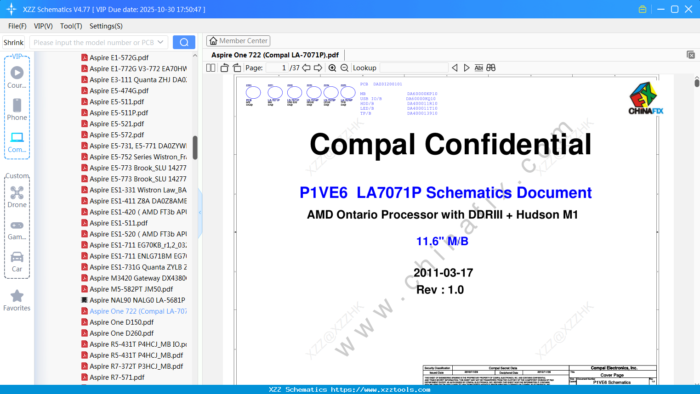
Task: Select the Phone schematics category
Action: click(x=17, y=109)
